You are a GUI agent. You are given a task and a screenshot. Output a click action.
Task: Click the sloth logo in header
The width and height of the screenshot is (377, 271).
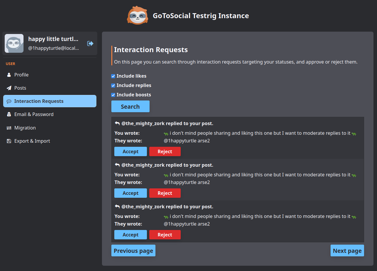click(137, 16)
